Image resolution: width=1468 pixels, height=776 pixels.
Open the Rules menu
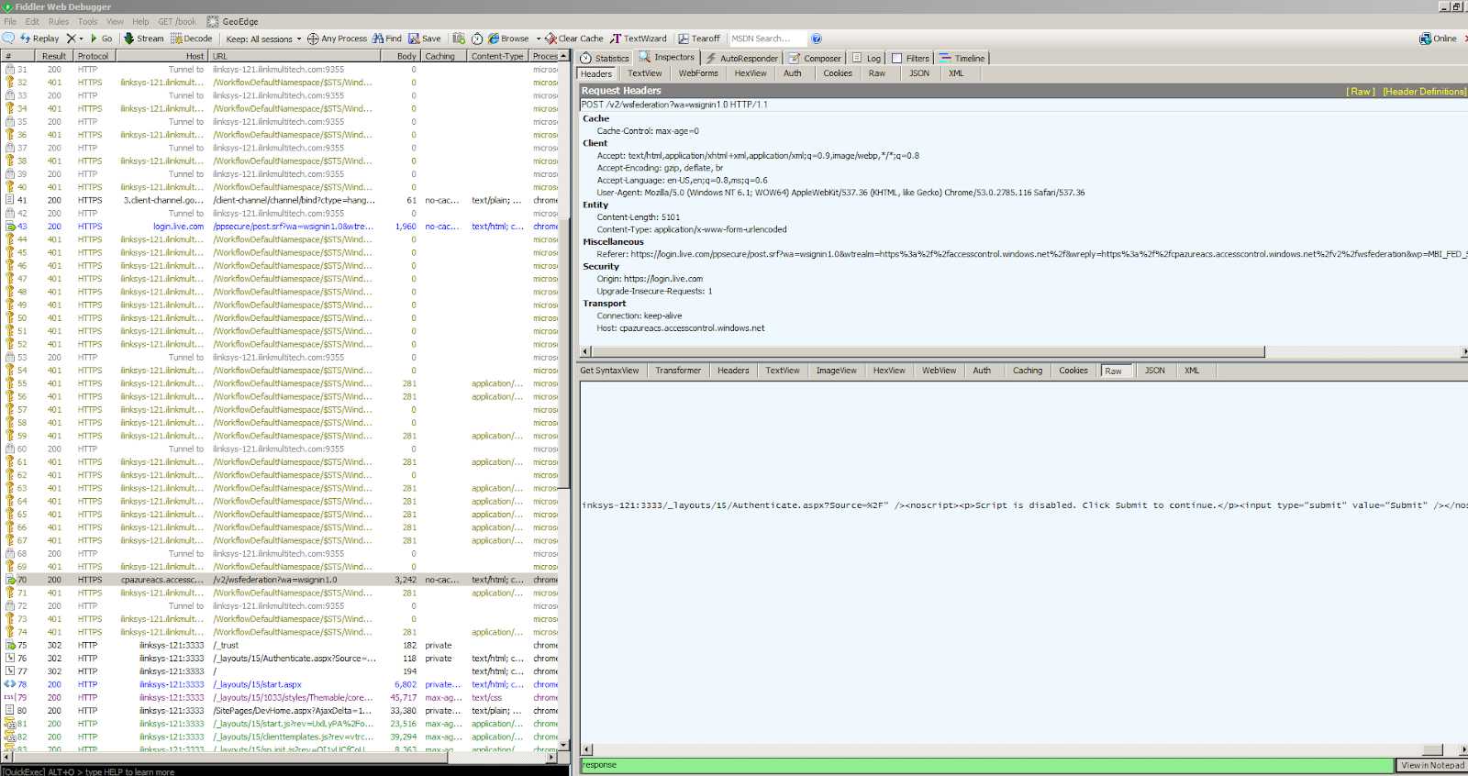59,21
